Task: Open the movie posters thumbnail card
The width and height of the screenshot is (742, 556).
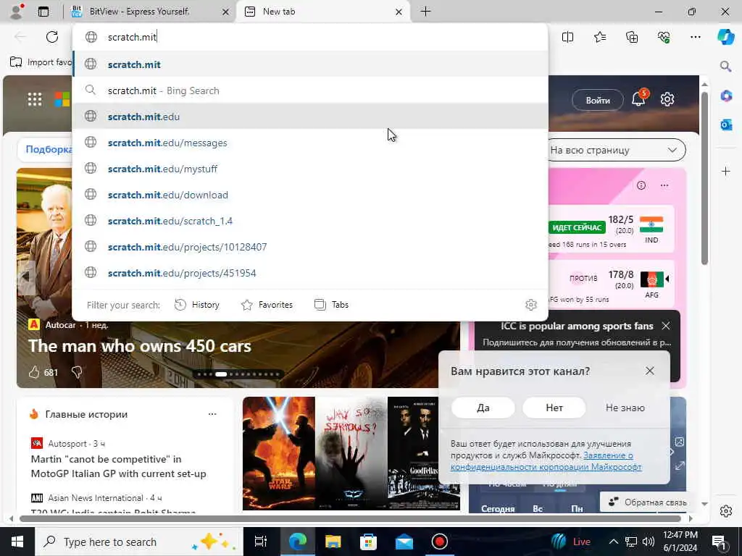Action: point(351,453)
